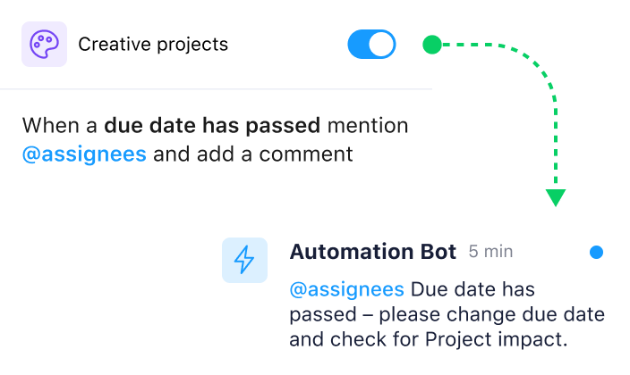
Task: Open the Automation Bot sender name
Action: (x=373, y=252)
